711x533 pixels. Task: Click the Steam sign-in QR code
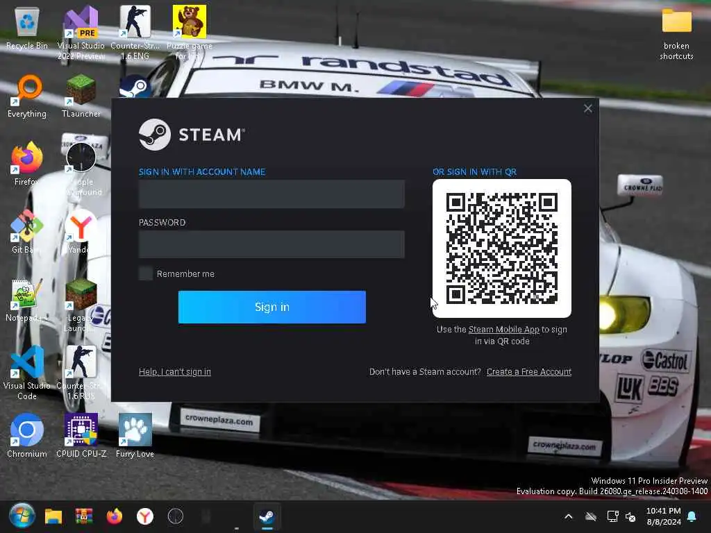pos(501,248)
